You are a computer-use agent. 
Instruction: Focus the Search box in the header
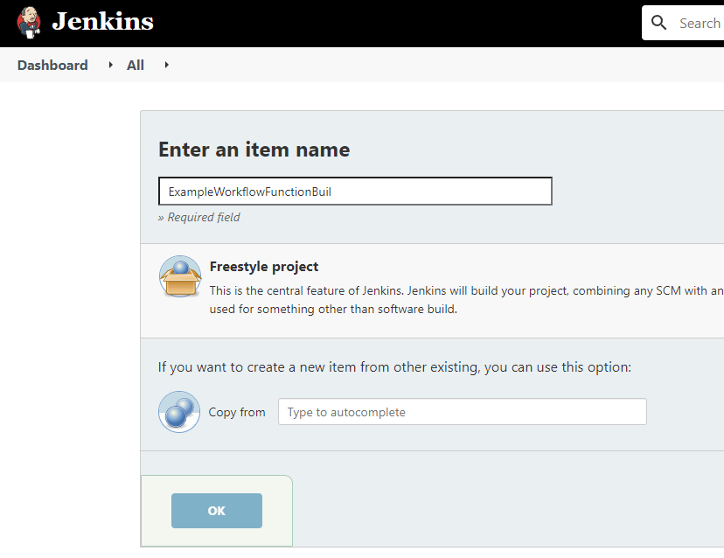coord(699,24)
